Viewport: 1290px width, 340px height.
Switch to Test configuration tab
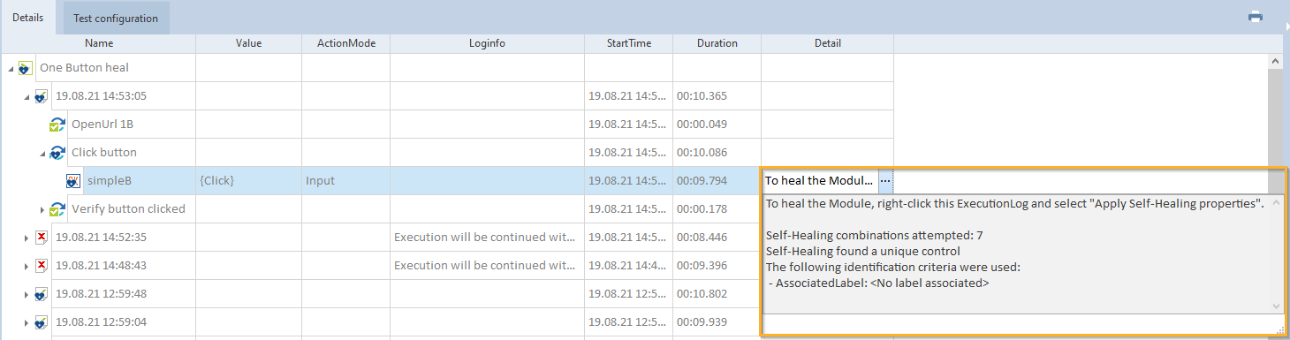(x=116, y=18)
